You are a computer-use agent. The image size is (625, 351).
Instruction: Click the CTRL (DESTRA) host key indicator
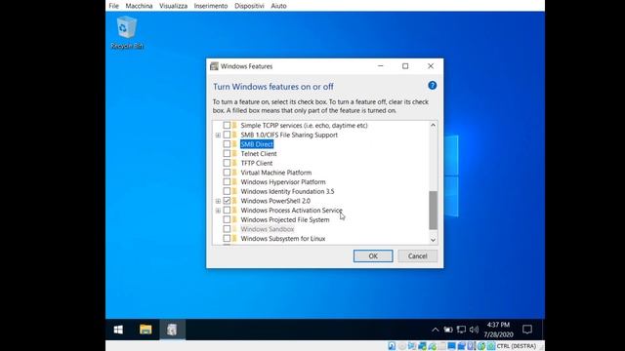coord(517,346)
